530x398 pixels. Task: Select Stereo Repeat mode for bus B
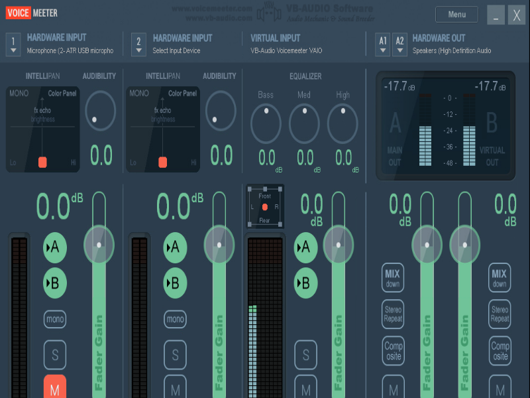pyautogui.click(x=500, y=314)
